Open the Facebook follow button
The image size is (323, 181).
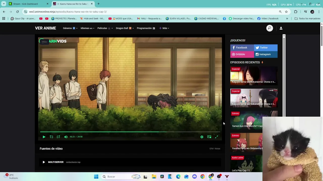click(x=242, y=48)
